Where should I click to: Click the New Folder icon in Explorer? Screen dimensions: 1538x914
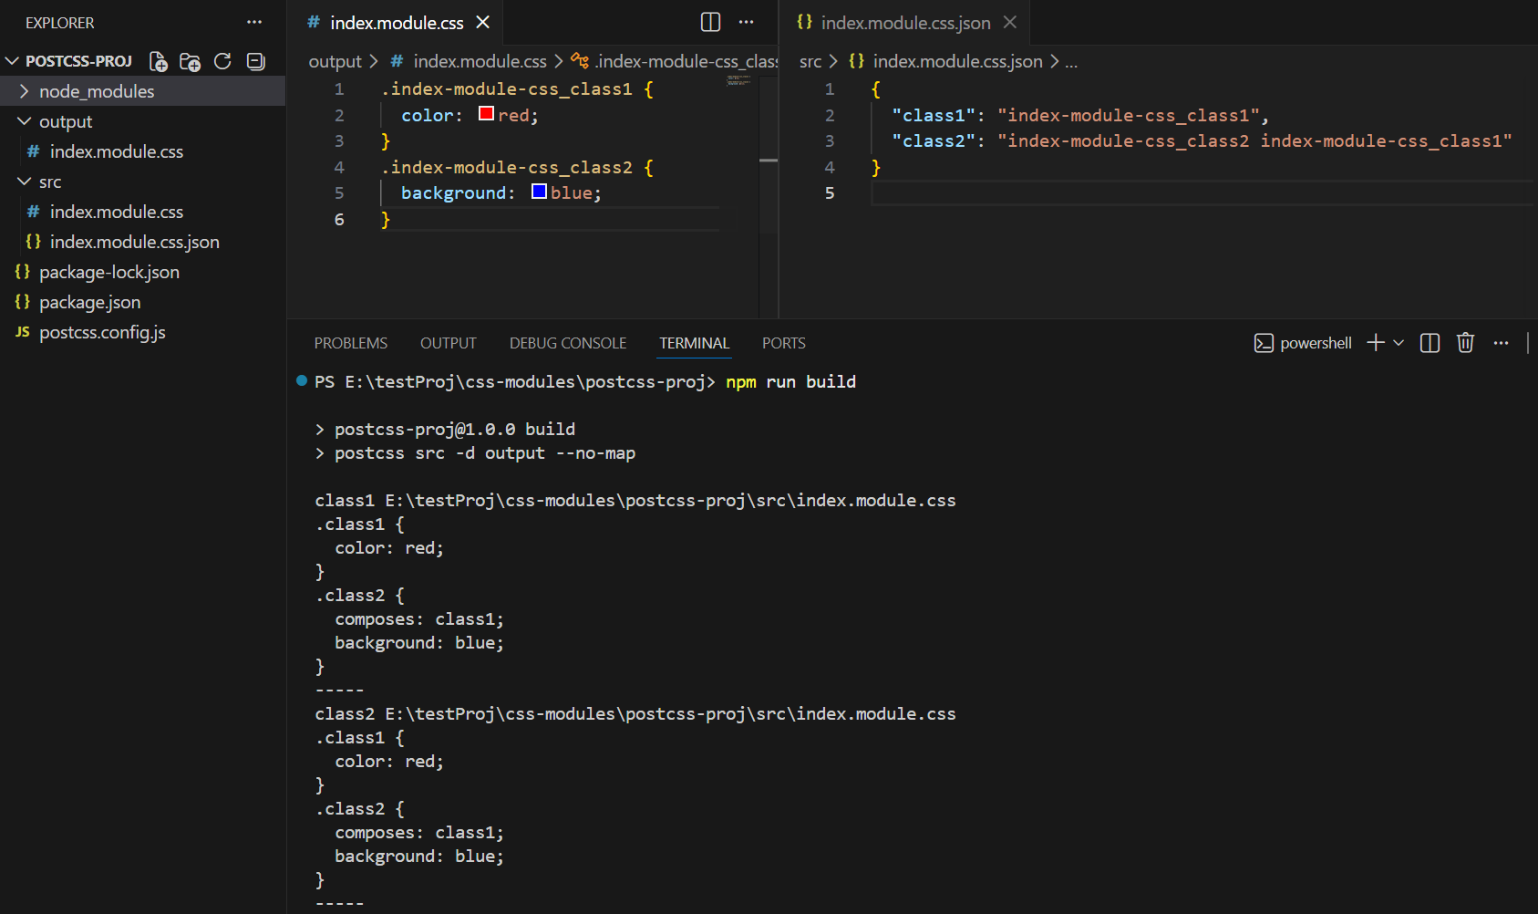(x=190, y=61)
